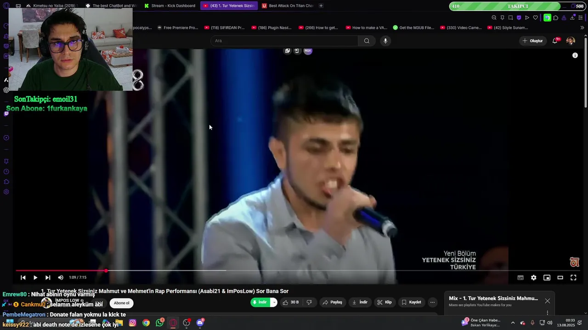Expand the system tray hidden icons chevron

(513, 323)
